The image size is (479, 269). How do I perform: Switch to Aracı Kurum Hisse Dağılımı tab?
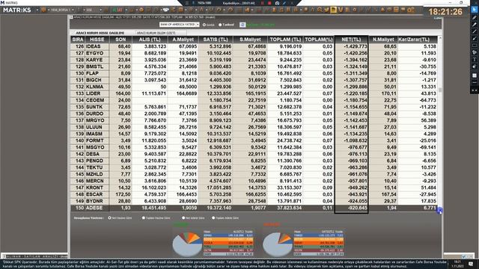click(100, 33)
